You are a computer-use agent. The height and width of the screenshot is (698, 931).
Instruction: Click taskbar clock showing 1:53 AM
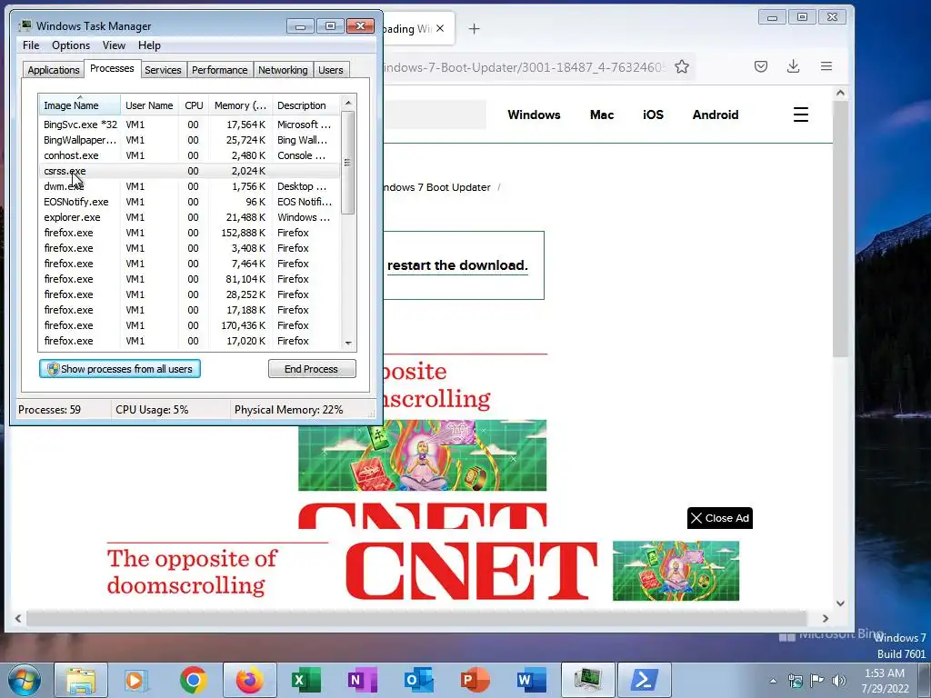(x=885, y=681)
